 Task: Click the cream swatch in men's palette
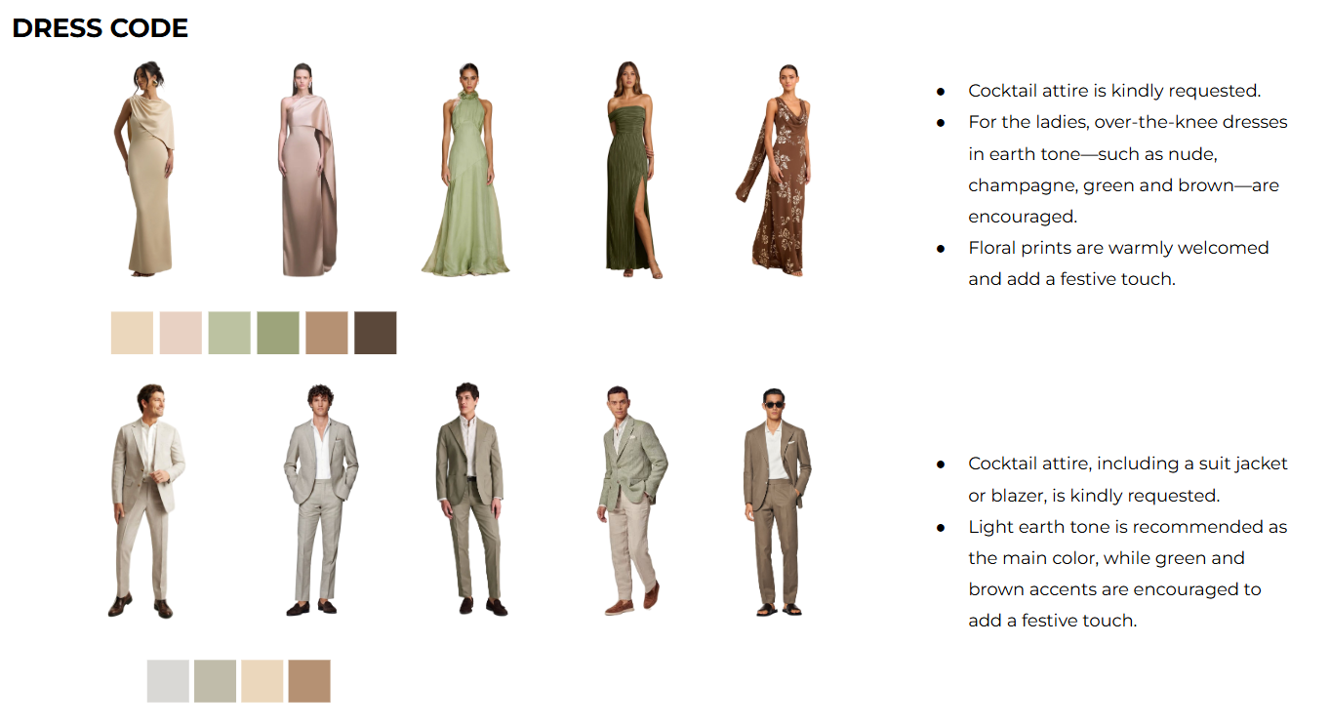[x=262, y=681]
